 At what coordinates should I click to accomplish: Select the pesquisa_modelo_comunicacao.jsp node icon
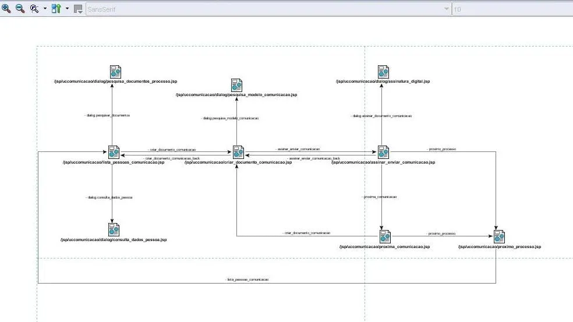pos(236,85)
